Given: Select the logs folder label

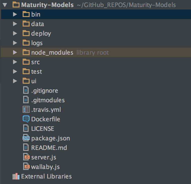Looking at the screenshot, I should click(x=37, y=43).
